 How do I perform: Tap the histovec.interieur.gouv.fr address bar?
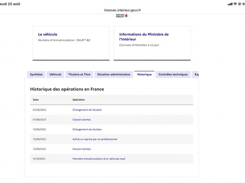122,10
